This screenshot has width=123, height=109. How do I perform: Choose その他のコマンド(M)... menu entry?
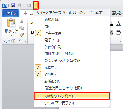(72, 96)
